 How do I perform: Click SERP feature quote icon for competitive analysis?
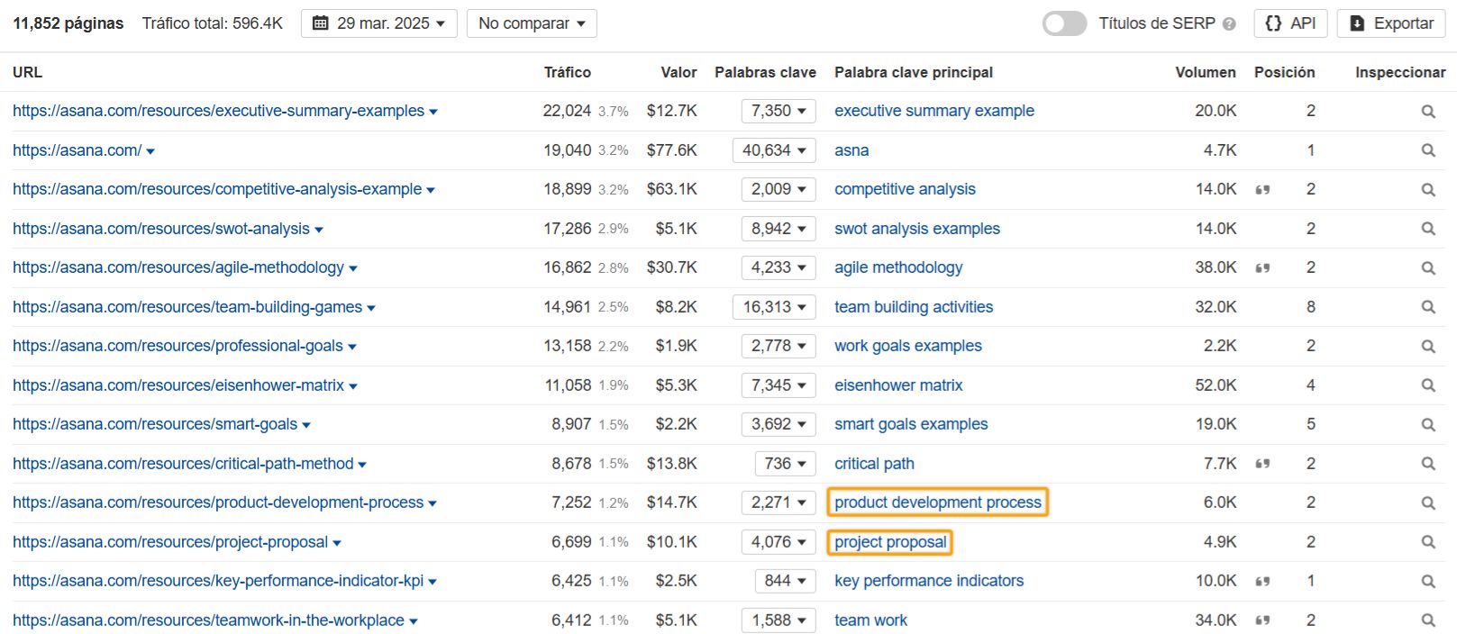[1262, 190]
